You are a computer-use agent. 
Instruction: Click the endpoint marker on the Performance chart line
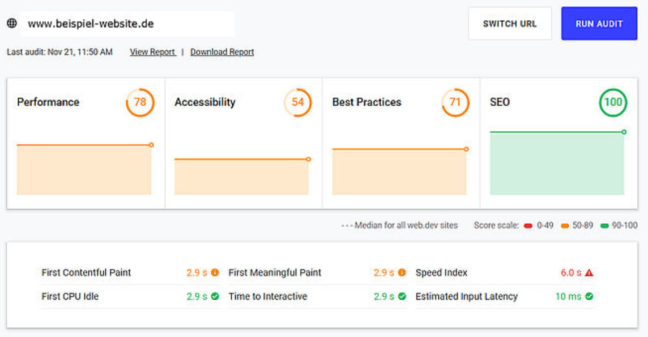(151, 145)
